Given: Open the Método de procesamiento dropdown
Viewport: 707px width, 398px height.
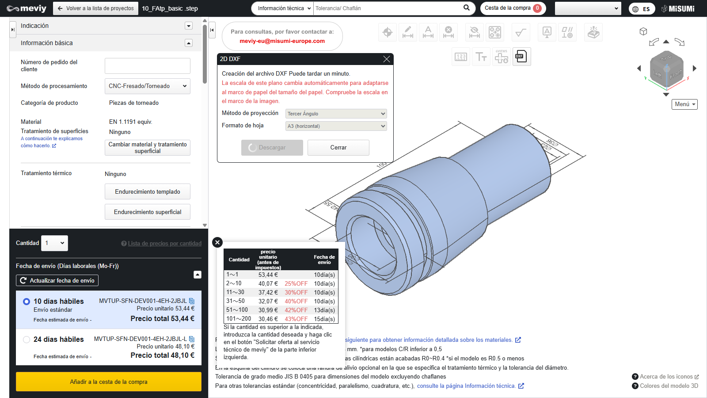Looking at the screenshot, I should [x=148, y=86].
